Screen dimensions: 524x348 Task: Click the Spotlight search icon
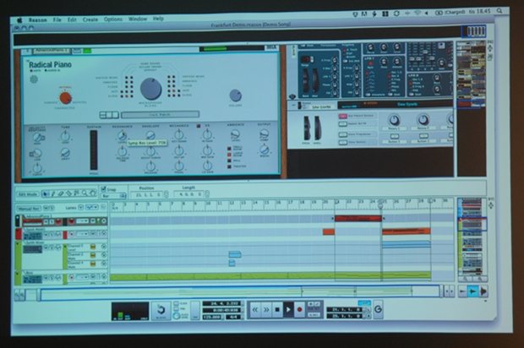point(499,11)
